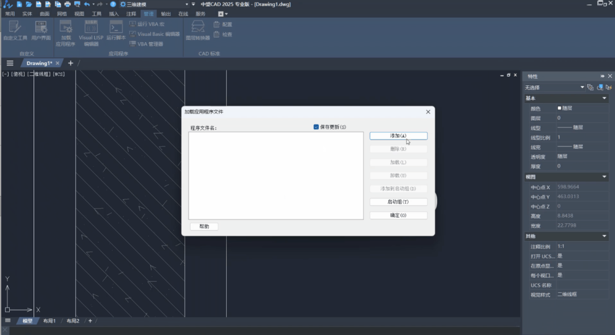This screenshot has height=335, width=615.
Task: Open Help via the blue question mark icon
Action: pos(113,5)
